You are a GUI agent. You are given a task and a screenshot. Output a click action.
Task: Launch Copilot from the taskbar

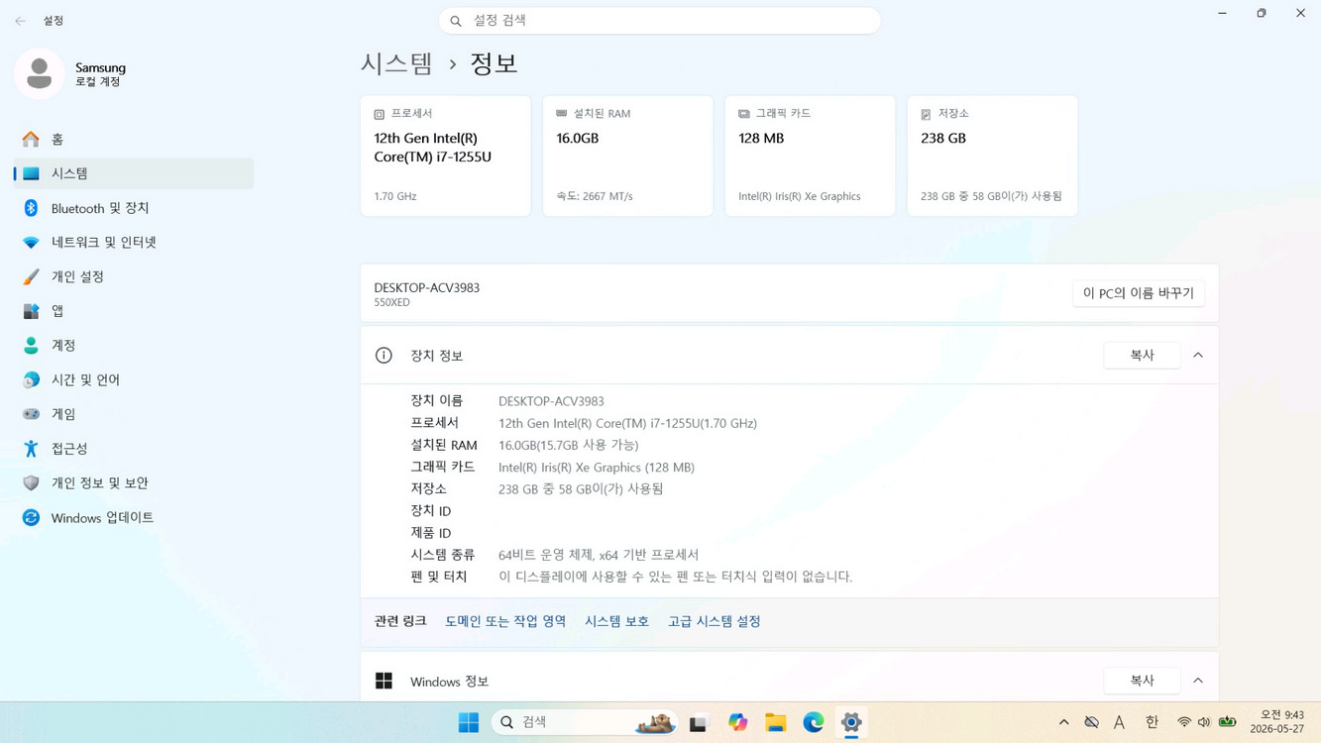pyautogui.click(x=737, y=722)
